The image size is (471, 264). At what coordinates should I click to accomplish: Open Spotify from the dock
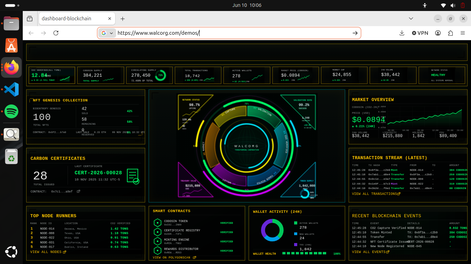point(11,111)
